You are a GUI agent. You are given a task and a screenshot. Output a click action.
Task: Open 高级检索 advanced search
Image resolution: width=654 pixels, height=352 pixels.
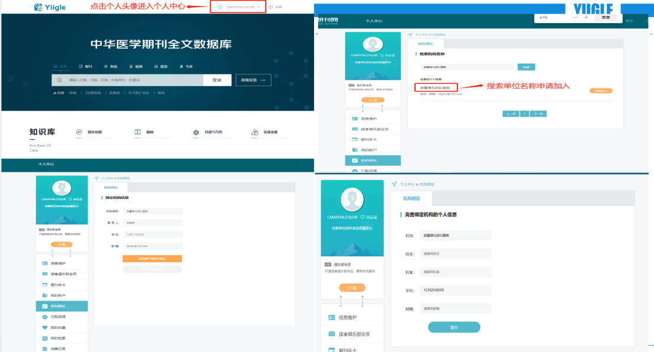click(x=253, y=80)
